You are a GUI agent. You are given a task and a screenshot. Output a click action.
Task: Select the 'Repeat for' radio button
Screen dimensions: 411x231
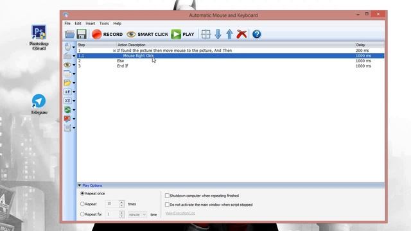click(x=82, y=214)
